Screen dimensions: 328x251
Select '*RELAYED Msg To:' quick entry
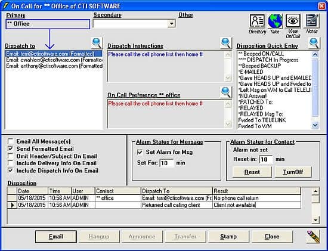(274, 114)
